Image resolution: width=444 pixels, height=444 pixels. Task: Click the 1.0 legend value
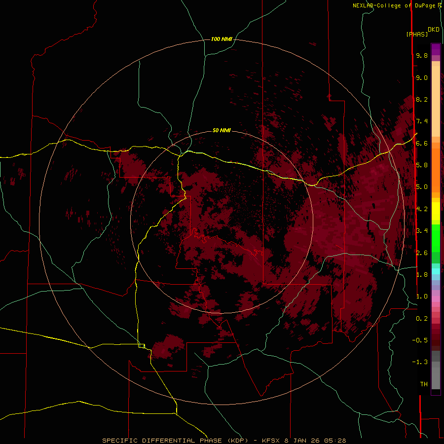tap(422, 296)
